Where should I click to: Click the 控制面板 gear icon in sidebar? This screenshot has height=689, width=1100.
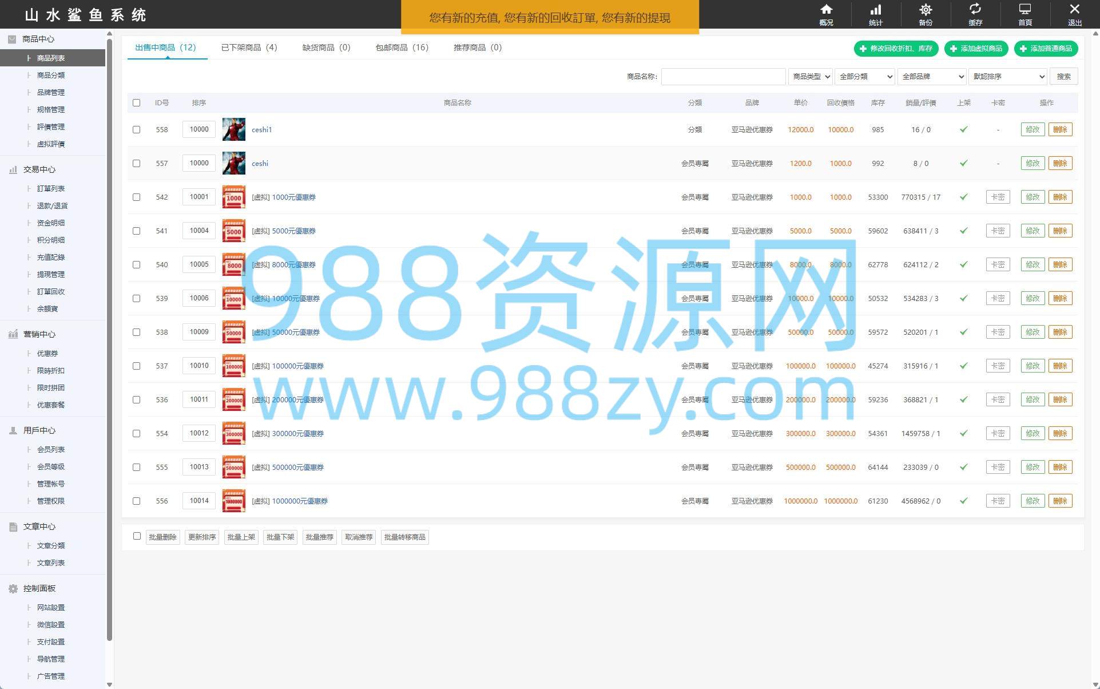click(x=13, y=588)
